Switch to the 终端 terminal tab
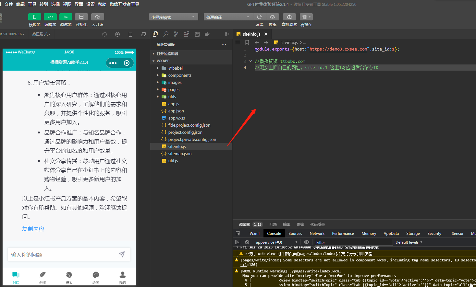The width and height of the screenshot is (476, 287). click(300, 224)
